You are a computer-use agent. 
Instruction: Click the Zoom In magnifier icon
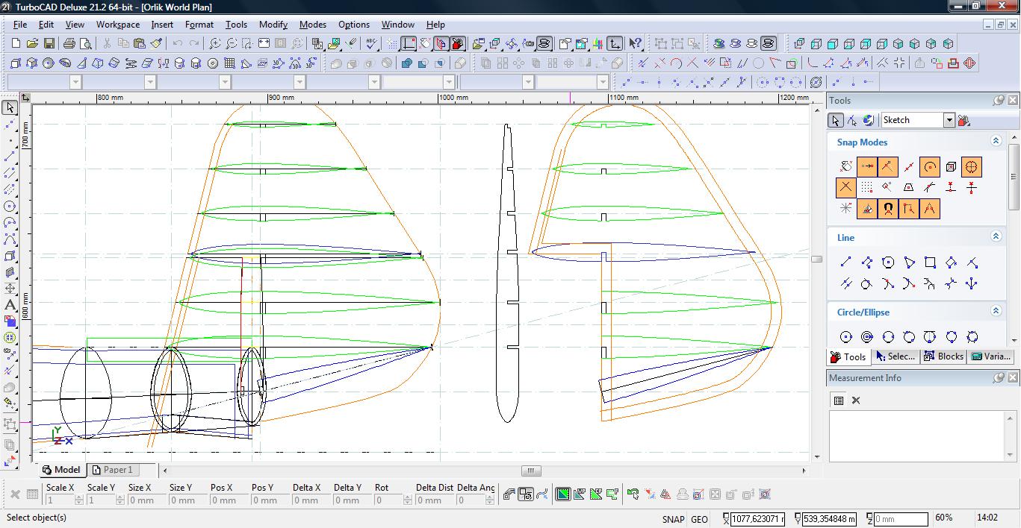(214, 44)
